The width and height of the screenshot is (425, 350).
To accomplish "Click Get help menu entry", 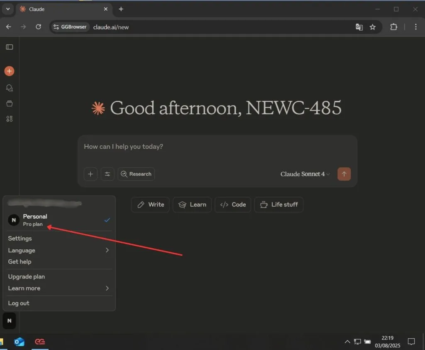I will pyautogui.click(x=59, y=261).
